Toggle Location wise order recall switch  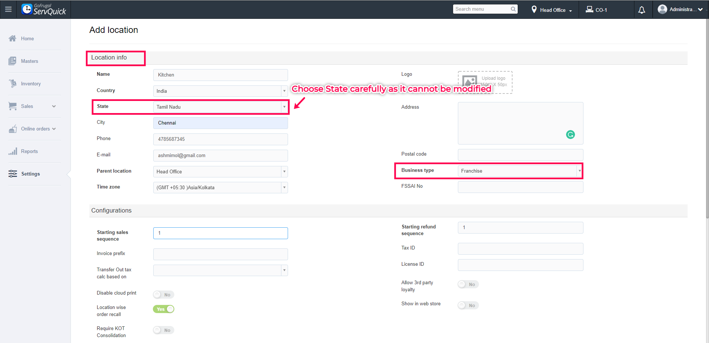pyautogui.click(x=164, y=309)
